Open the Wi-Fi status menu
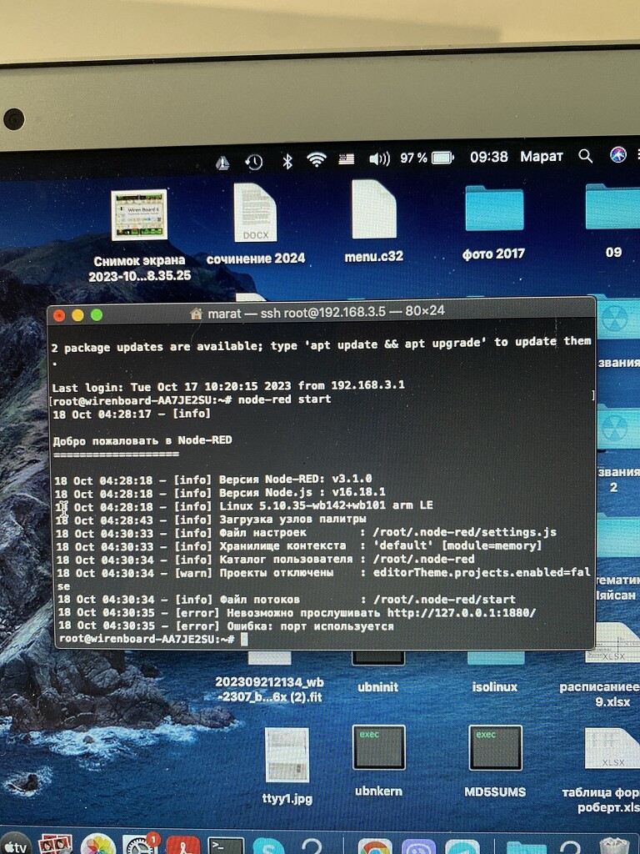Screen dimensions: 640x854 pyautogui.click(x=316, y=158)
